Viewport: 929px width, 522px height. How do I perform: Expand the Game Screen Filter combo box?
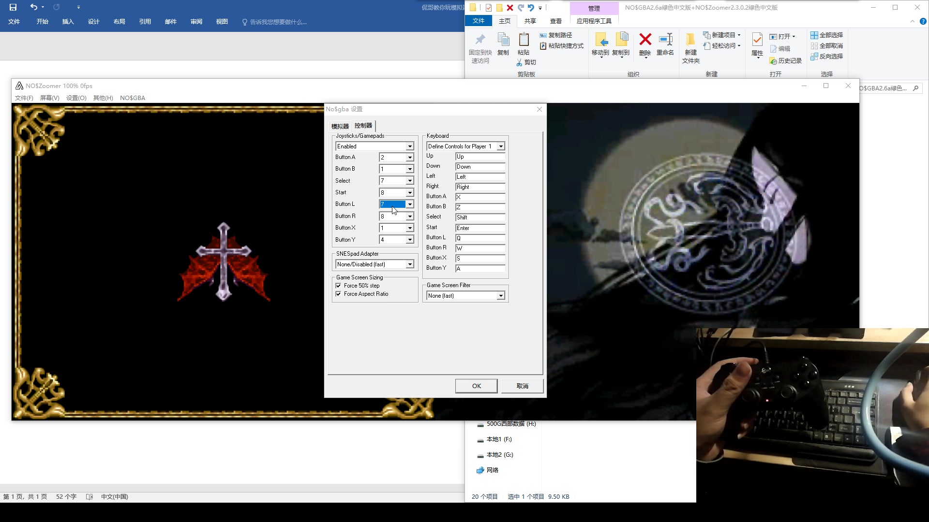click(x=501, y=296)
